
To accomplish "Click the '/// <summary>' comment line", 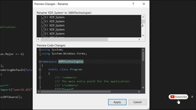I will [66, 77].
